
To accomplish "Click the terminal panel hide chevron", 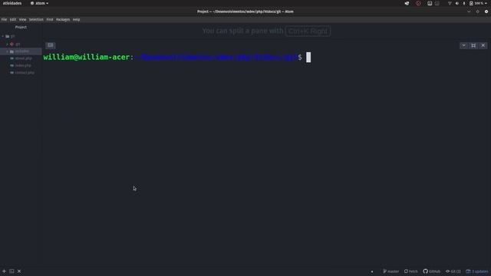I will [x=463, y=45].
